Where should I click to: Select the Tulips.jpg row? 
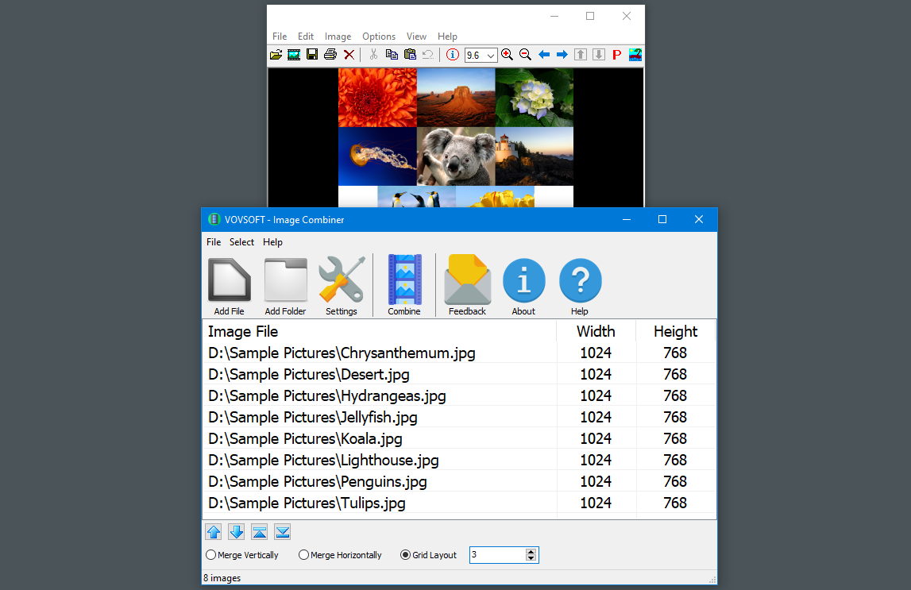pyautogui.click(x=459, y=503)
